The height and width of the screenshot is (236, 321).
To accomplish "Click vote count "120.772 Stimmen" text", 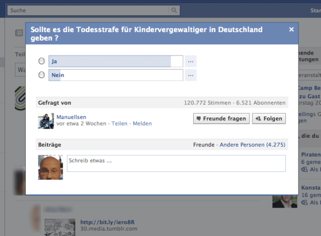I will (x=207, y=103).
